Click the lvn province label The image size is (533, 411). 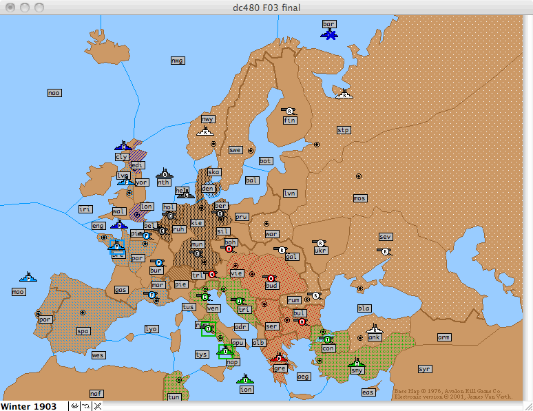[290, 193]
